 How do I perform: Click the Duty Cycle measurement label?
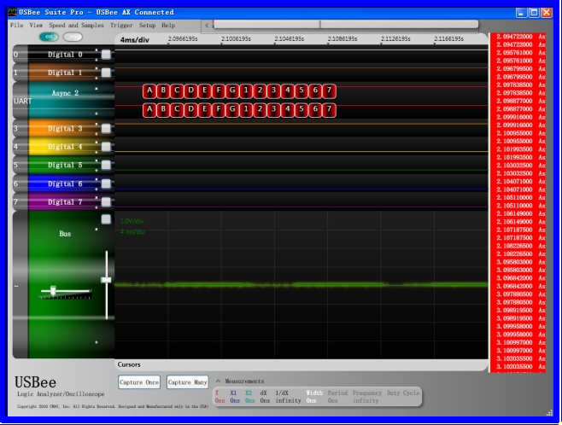pos(403,393)
